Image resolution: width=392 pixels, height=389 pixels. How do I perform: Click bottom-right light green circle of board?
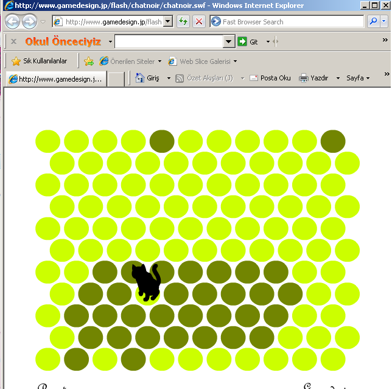pos(333,359)
